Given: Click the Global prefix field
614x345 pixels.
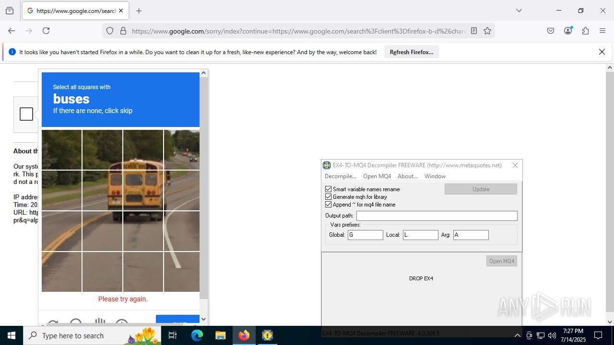Looking at the screenshot, I should [x=366, y=235].
